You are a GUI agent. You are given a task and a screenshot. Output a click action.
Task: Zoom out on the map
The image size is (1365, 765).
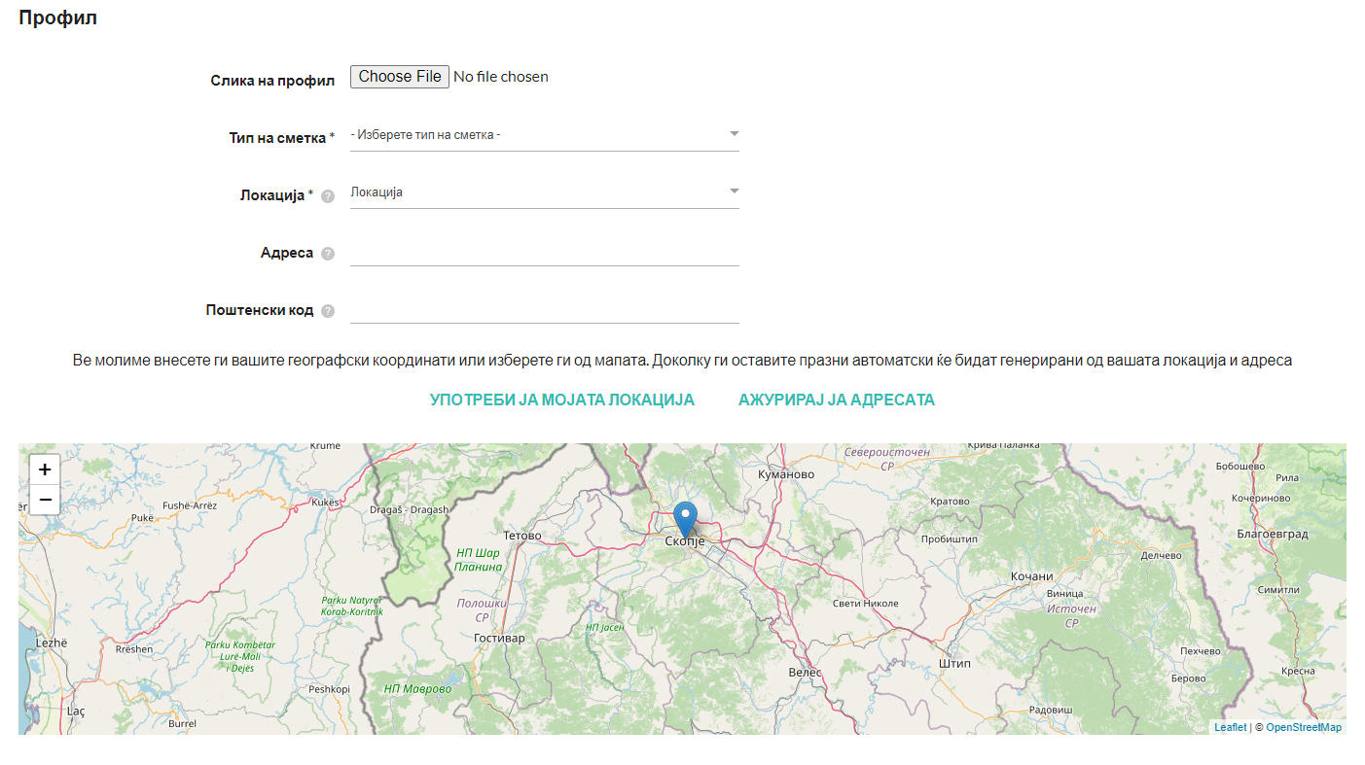tap(45, 500)
